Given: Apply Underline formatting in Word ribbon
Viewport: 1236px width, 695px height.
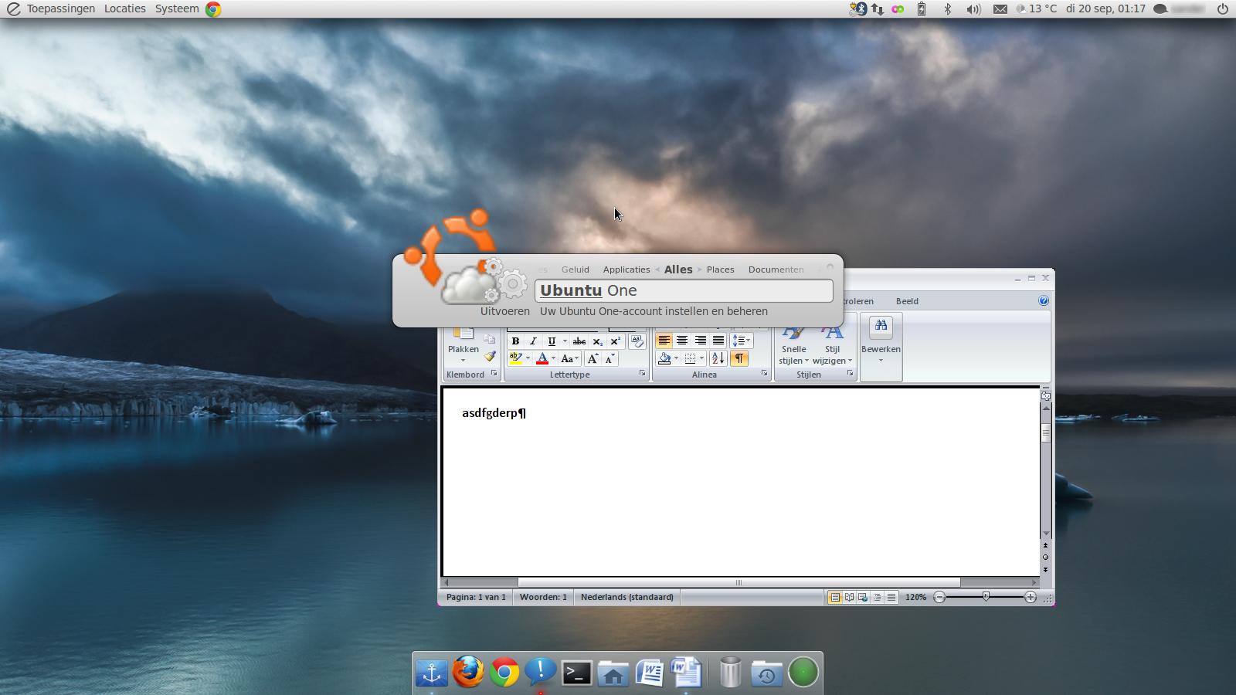Looking at the screenshot, I should [x=552, y=341].
